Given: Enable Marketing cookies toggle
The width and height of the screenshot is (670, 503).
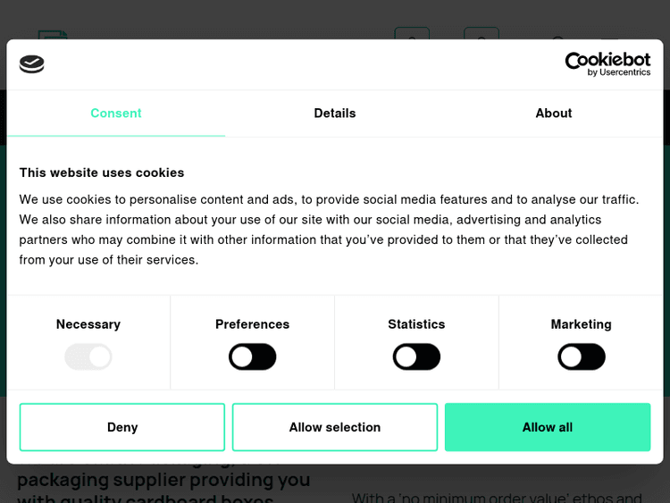Looking at the screenshot, I should 582,357.
